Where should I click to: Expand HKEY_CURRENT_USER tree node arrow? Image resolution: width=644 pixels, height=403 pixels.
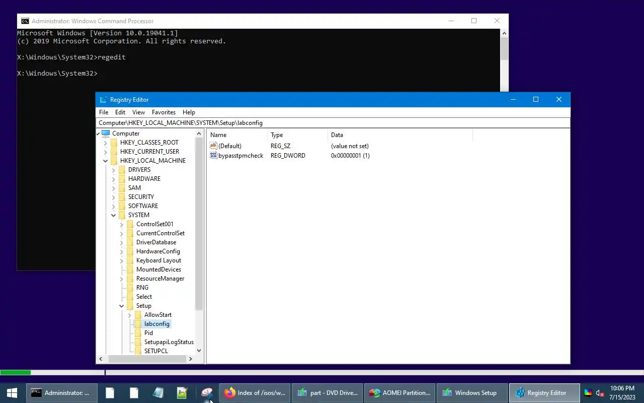coord(106,152)
